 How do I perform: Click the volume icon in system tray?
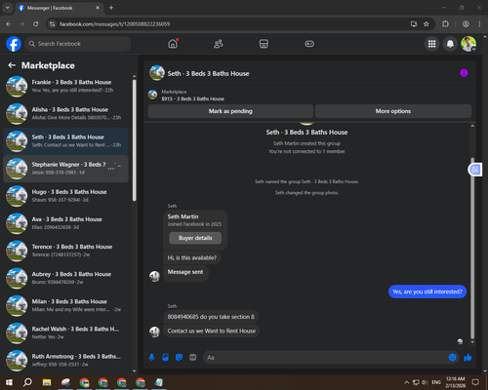[425, 382]
